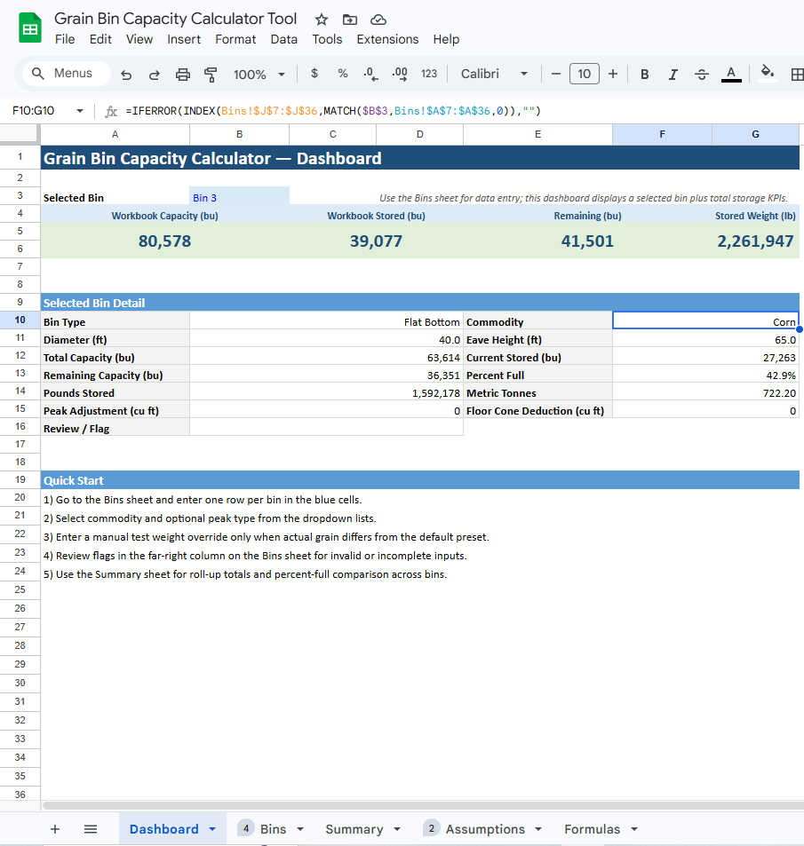Switch to the Summary sheet tab

click(356, 828)
